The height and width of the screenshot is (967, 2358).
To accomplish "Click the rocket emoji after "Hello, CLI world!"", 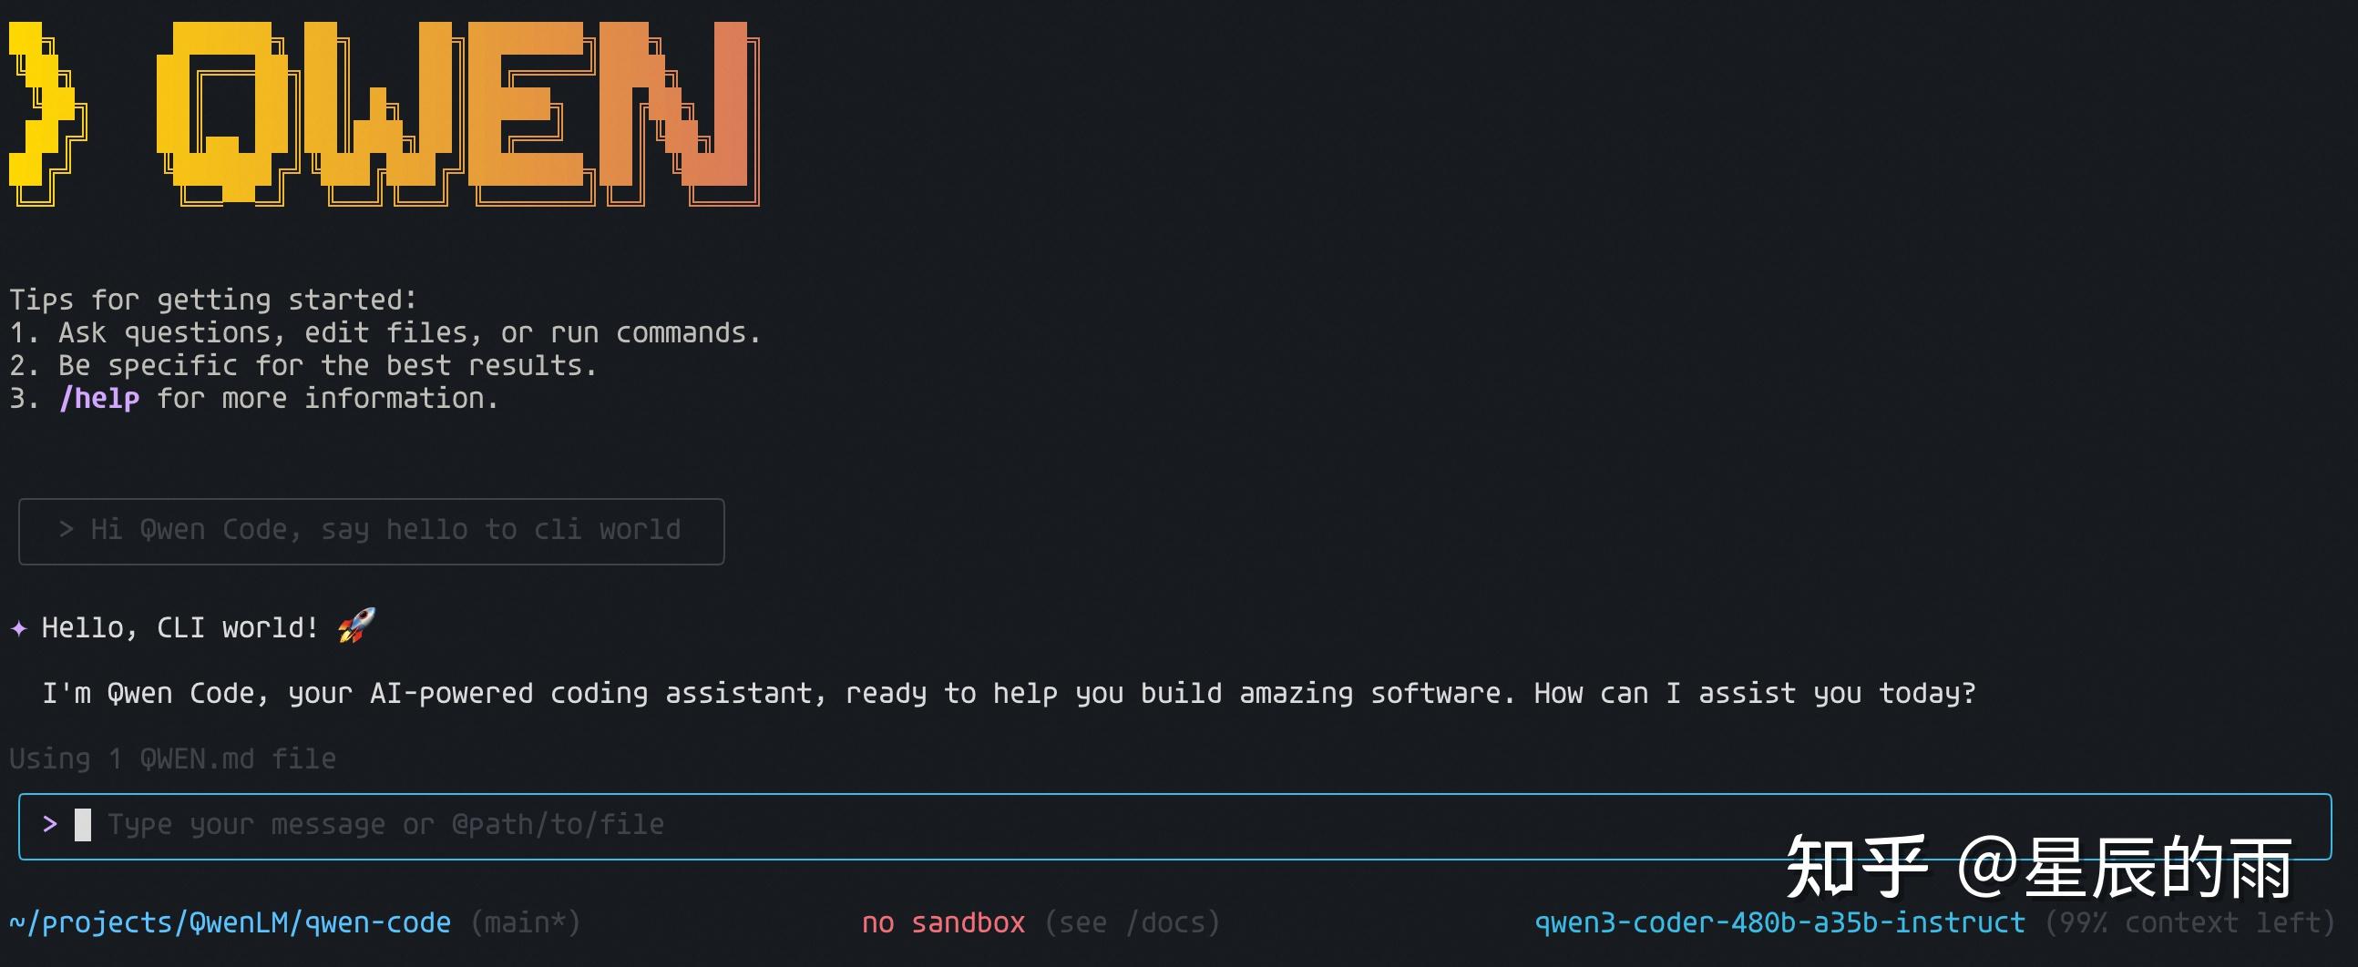I will pyautogui.click(x=356, y=626).
